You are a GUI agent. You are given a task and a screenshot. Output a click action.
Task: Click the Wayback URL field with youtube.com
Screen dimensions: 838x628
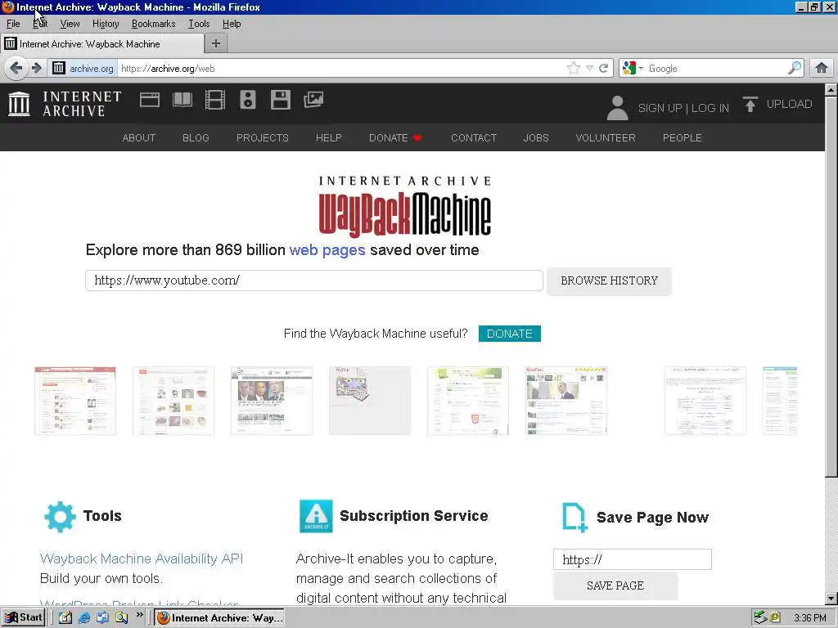click(x=314, y=280)
